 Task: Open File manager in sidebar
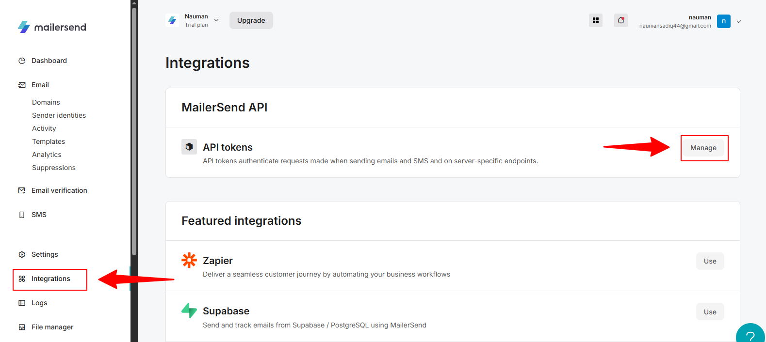coord(52,327)
